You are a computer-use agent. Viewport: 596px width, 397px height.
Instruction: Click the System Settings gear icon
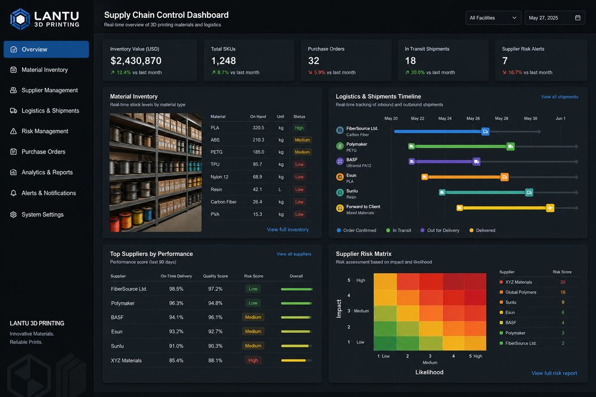coord(13,214)
